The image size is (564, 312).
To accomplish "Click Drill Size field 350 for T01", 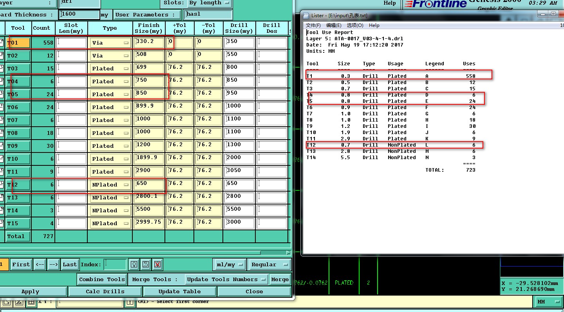I will pos(239,43).
